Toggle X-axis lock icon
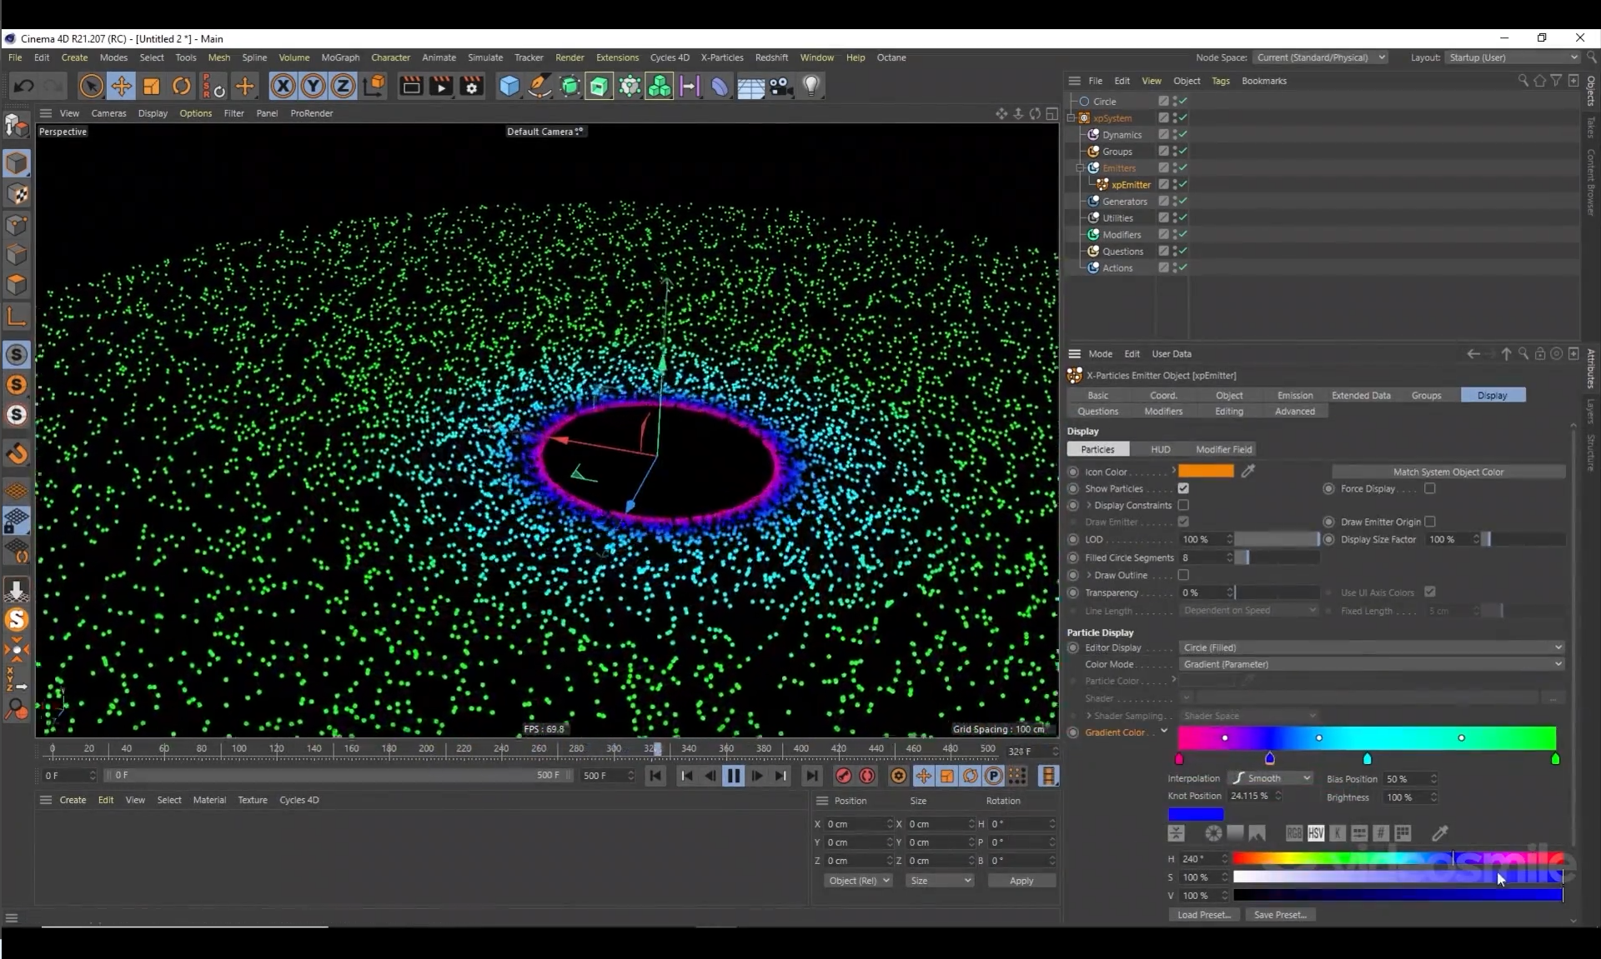This screenshot has height=959, width=1601. tap(283, 86)
